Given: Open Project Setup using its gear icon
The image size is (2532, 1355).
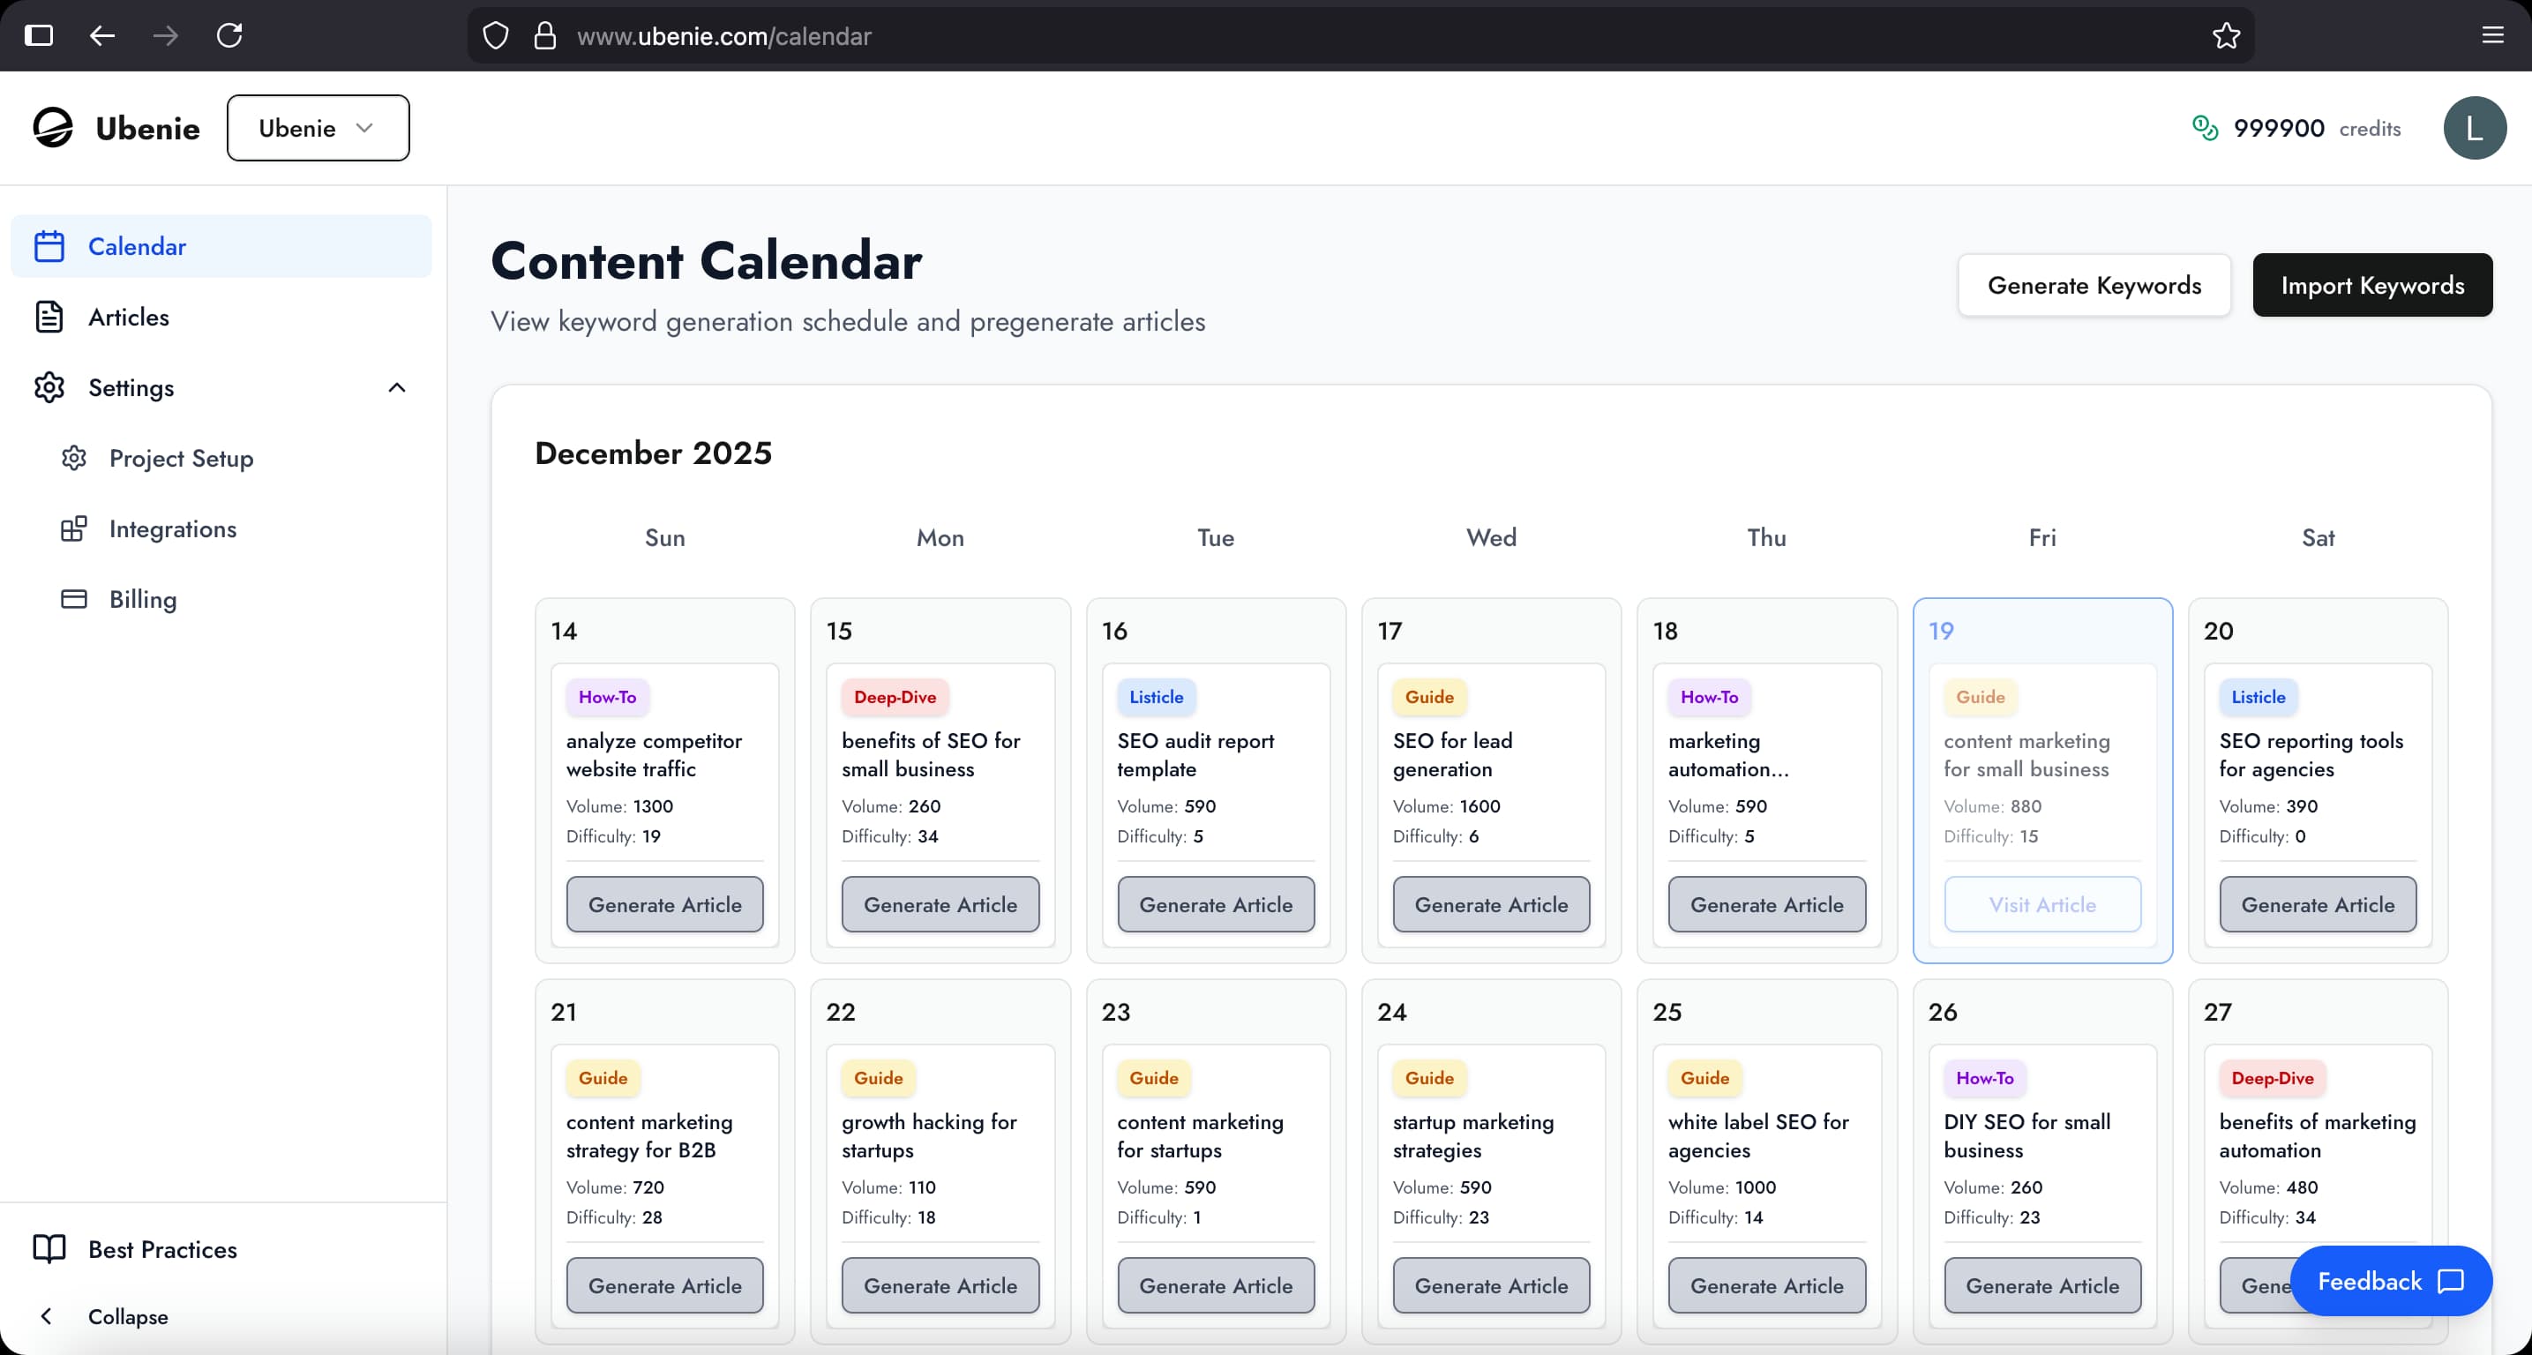Looking at the screenshot, I should (74, 458).
